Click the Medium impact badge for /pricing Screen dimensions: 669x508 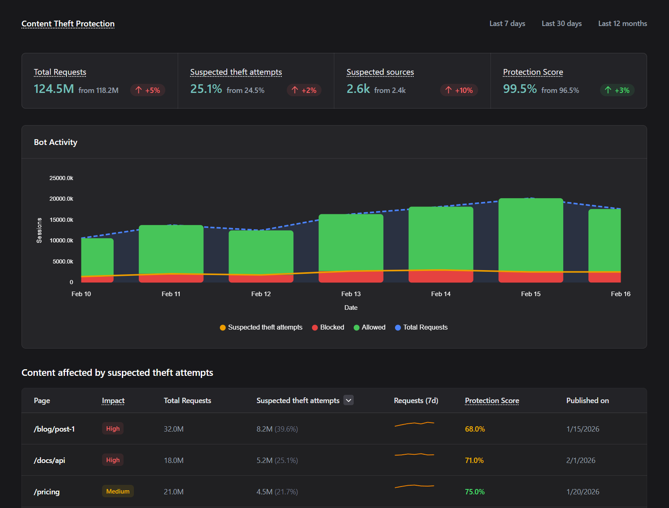coord(118,491)
